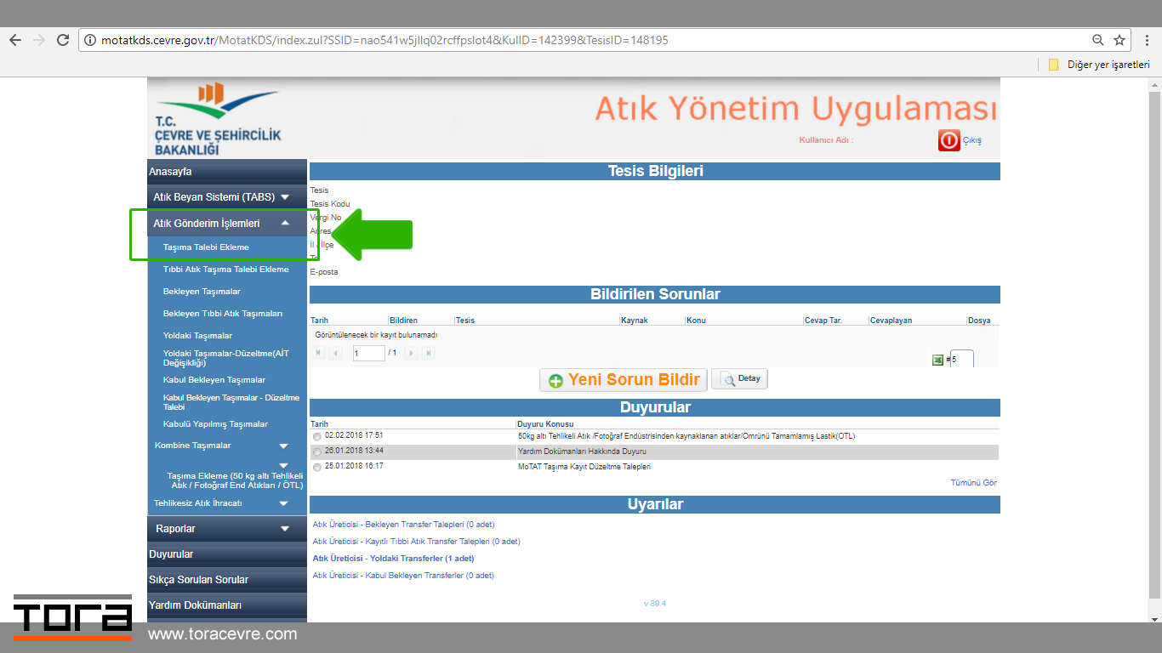Click the page number input field
The image size is (1162, 653).
pos(369,353)
